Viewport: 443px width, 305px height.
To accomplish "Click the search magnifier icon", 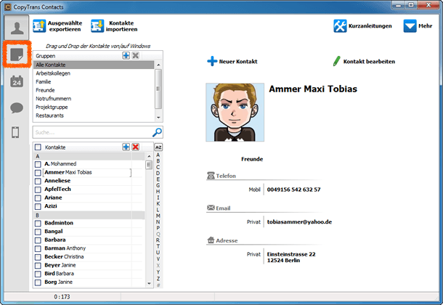I will click(x=157, y=132).
